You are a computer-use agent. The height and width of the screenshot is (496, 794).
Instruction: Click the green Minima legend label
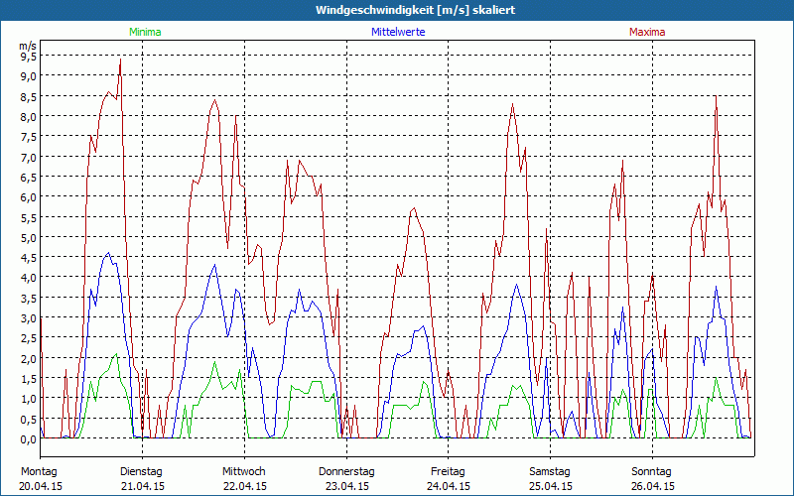(145, 32)
